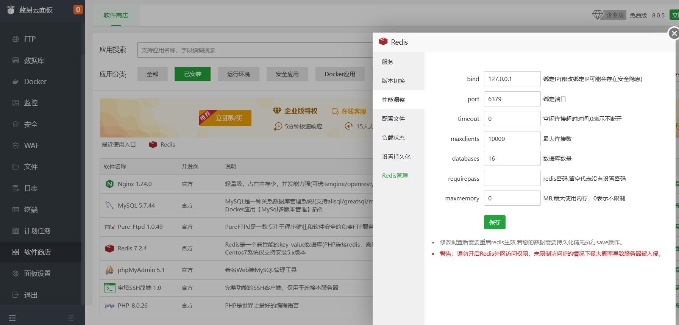Image resolution: width=679 pixels, height=325 pixels.
Task: Click the 企业版 edition label
Action: (x=615, y=15)
